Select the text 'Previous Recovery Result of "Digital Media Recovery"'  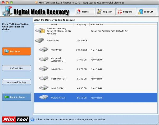click(59, 31)
